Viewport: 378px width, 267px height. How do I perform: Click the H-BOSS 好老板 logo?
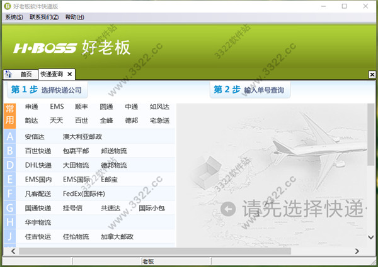72,48
